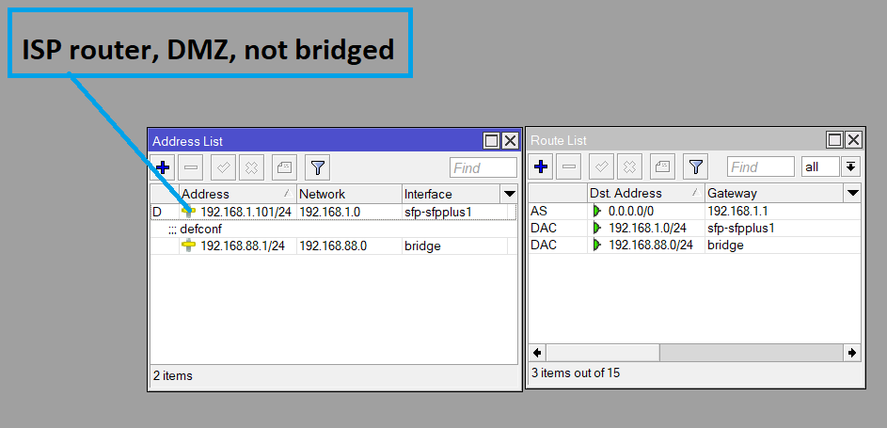The height and width of the screenshot is (428, 887).
Task: Sort by Dst. Address column header
Action: 646,194
